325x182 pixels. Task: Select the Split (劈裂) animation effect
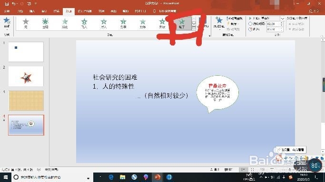(123, 23)
